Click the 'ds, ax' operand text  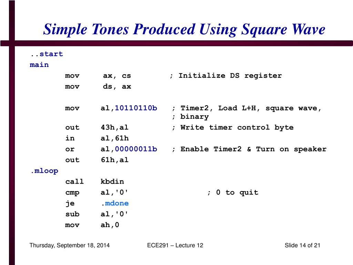[x=117, y=87]
